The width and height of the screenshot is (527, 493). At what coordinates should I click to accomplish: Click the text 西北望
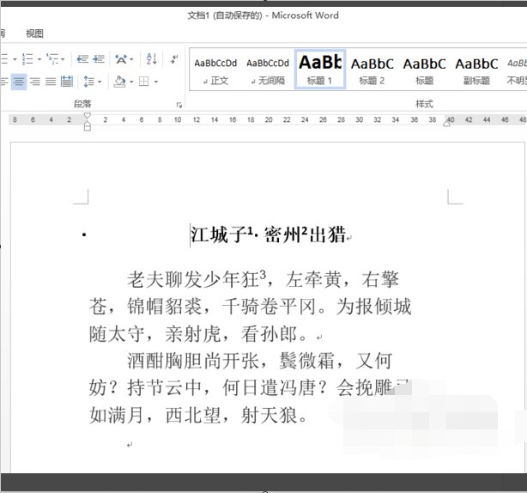[x=192, y=416]
